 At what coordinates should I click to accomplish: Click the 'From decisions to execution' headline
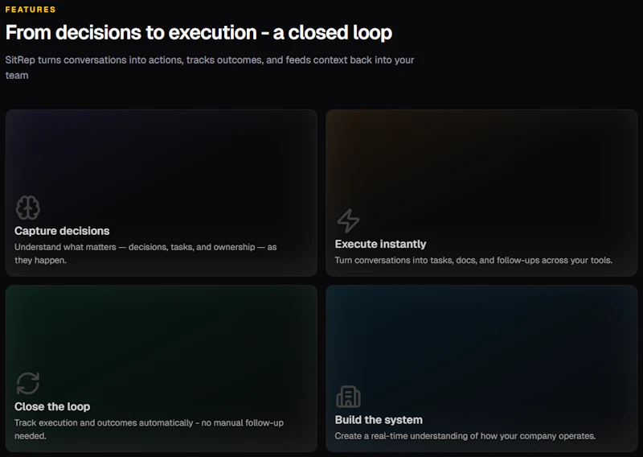pyautogui.click(x=199, y=32)
